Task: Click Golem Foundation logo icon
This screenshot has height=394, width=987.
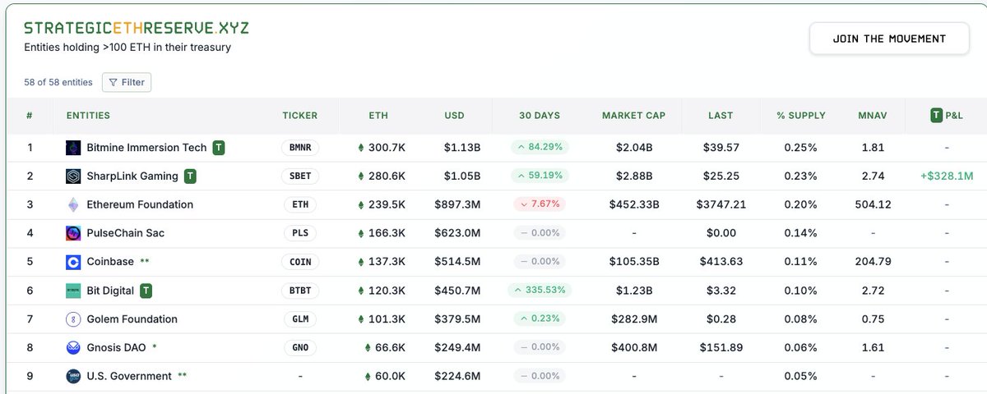Action: pyautogui.click(x=72, y=319)
